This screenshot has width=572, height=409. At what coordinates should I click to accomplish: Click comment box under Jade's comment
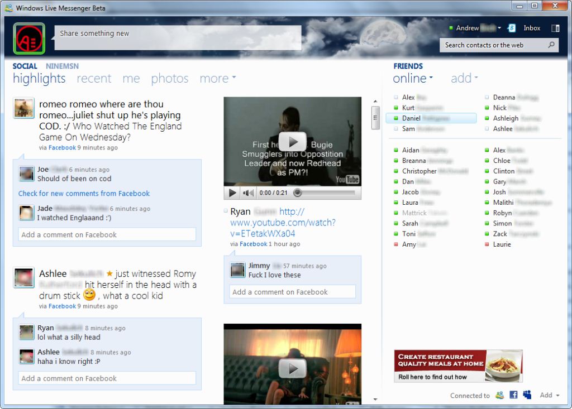click(x=107, y=234)
